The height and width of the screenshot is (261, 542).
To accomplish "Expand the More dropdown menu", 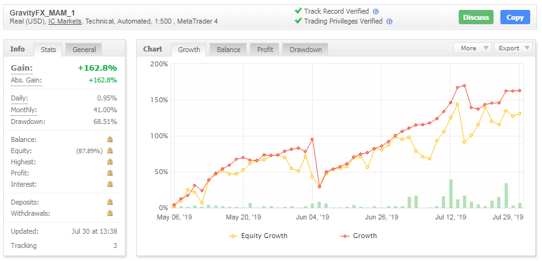I will pos(472,48).
